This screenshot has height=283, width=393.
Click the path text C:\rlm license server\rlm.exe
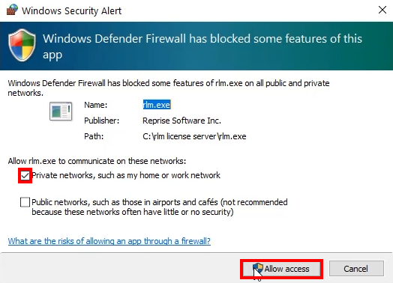[x=194, y=136]
